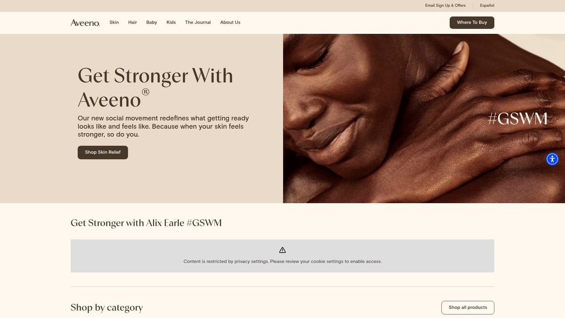Click the Get Stronger with Alix Earle heading
This screenshot has width=565, height=318.
click(146, 223)
